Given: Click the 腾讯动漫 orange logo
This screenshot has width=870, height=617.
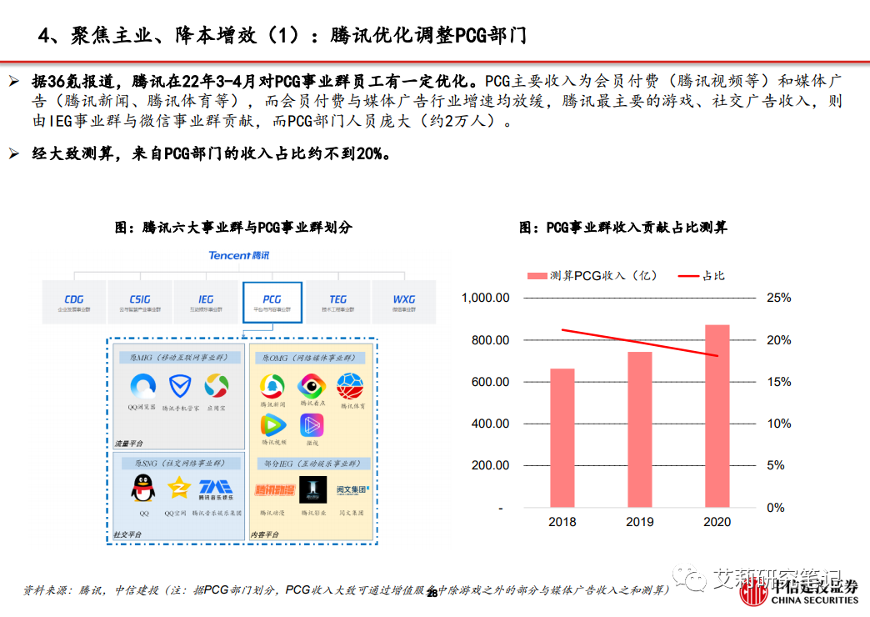Looking at the screenshot, I should (275, 489).
